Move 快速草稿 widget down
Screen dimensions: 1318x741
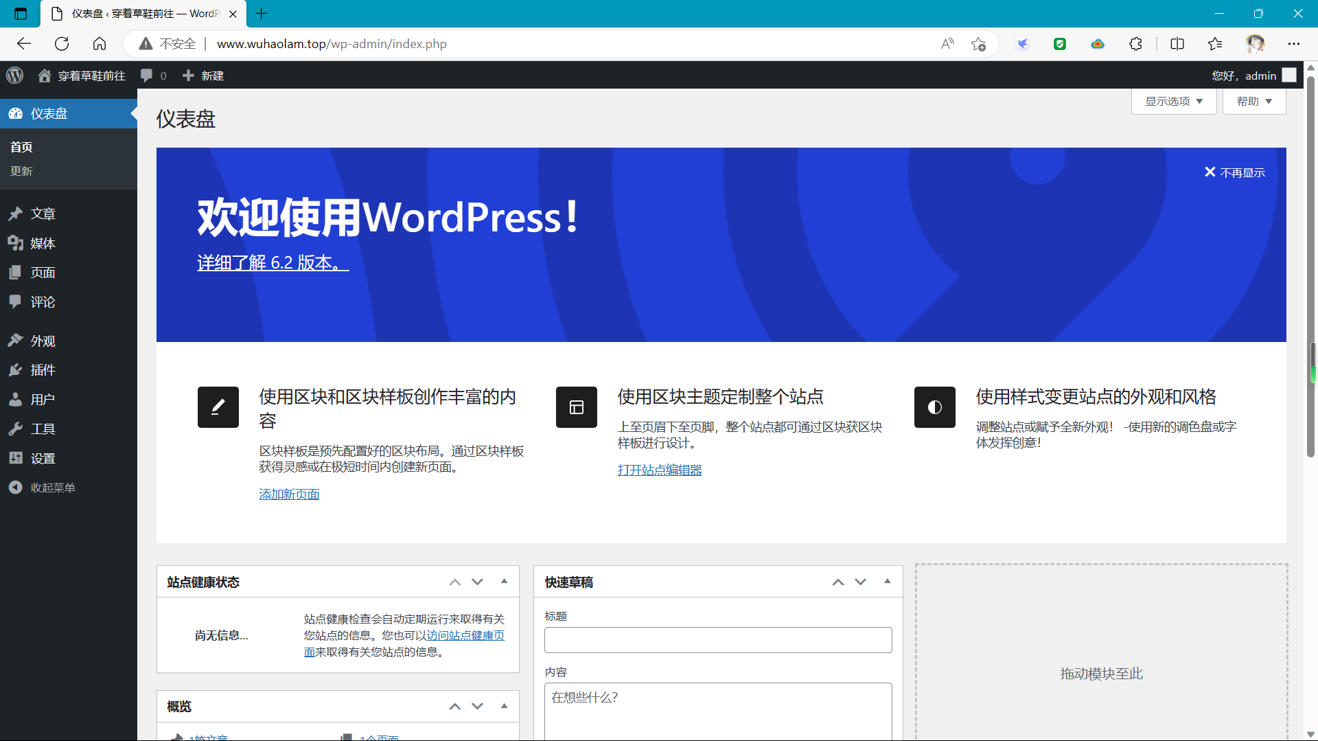pos(861,582)
